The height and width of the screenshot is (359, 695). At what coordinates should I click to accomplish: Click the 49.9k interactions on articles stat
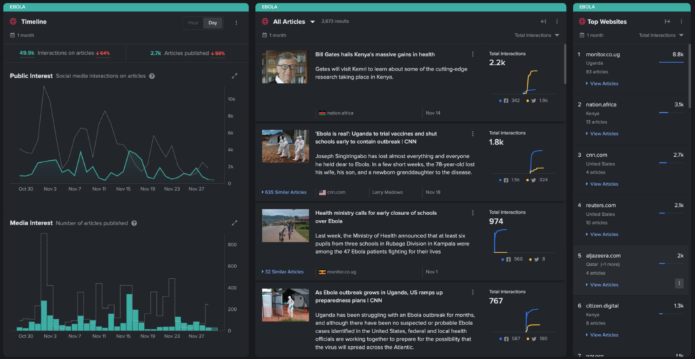point(64,53)
